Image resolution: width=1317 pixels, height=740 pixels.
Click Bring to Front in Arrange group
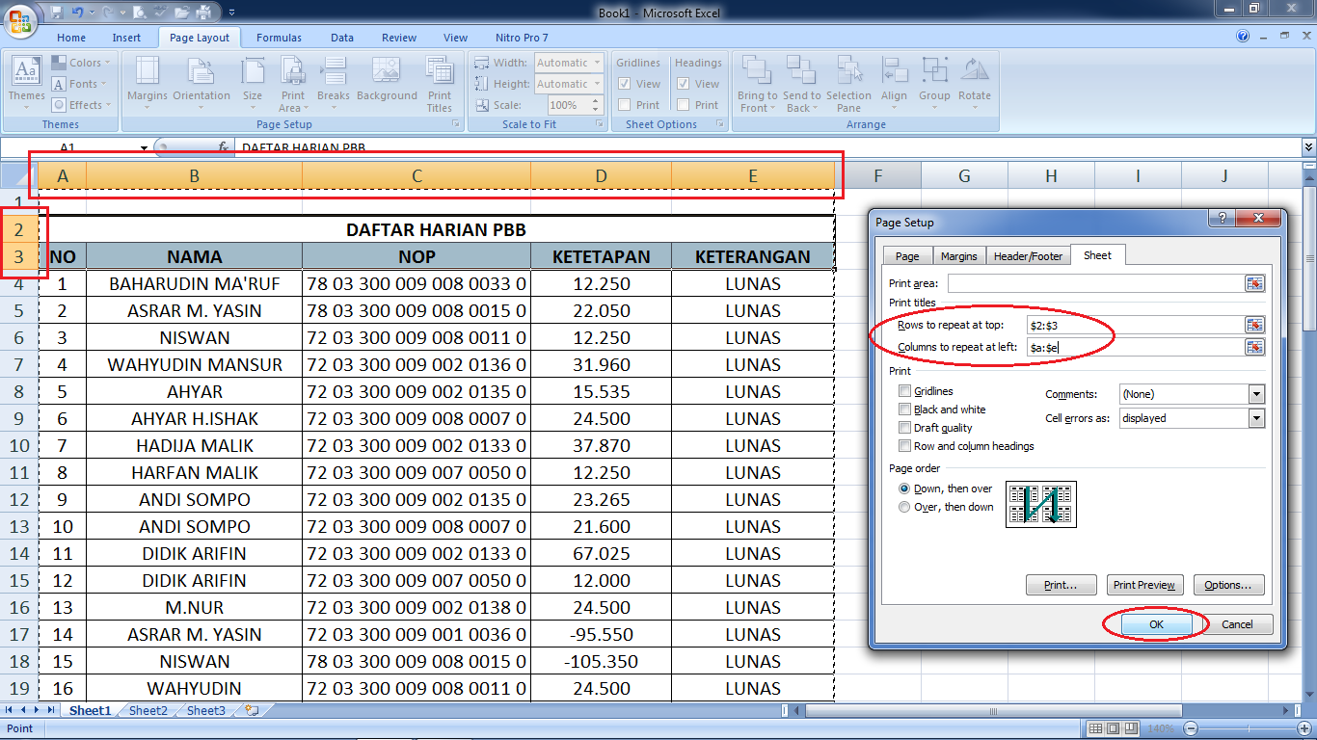(x=757, y=84)
